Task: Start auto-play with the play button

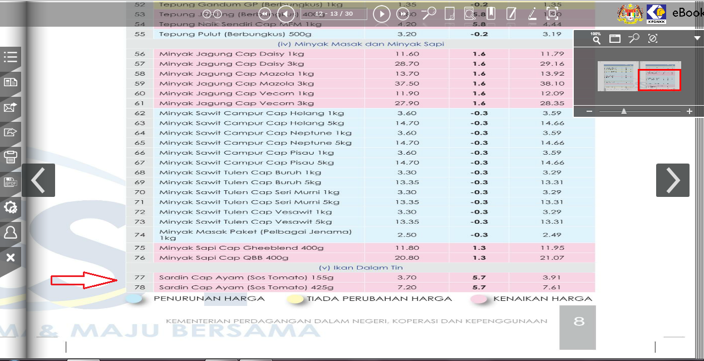Action: pos(381,14)
